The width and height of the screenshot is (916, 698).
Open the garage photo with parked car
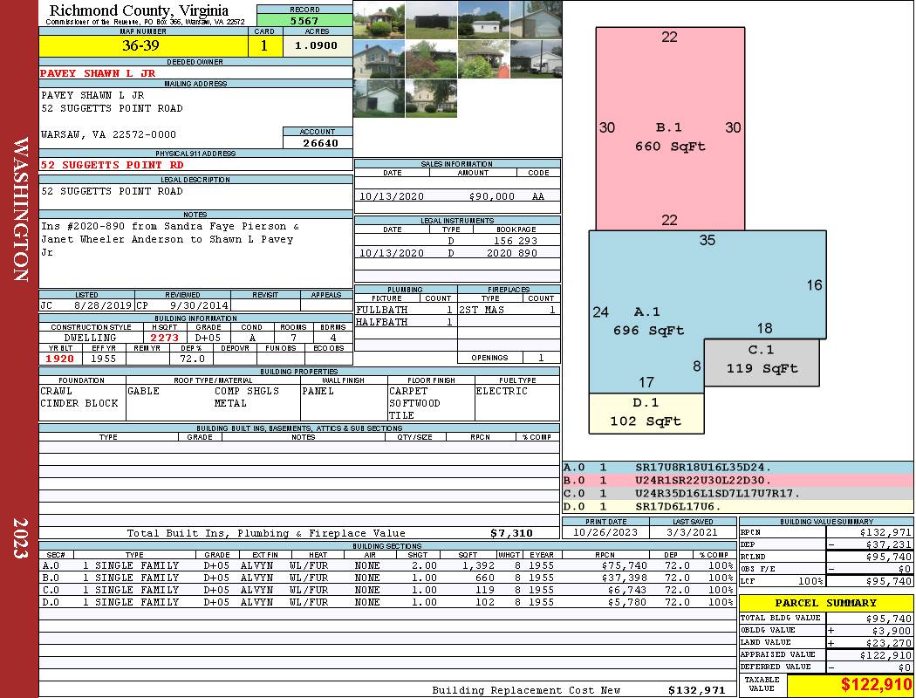coord(537,59)
